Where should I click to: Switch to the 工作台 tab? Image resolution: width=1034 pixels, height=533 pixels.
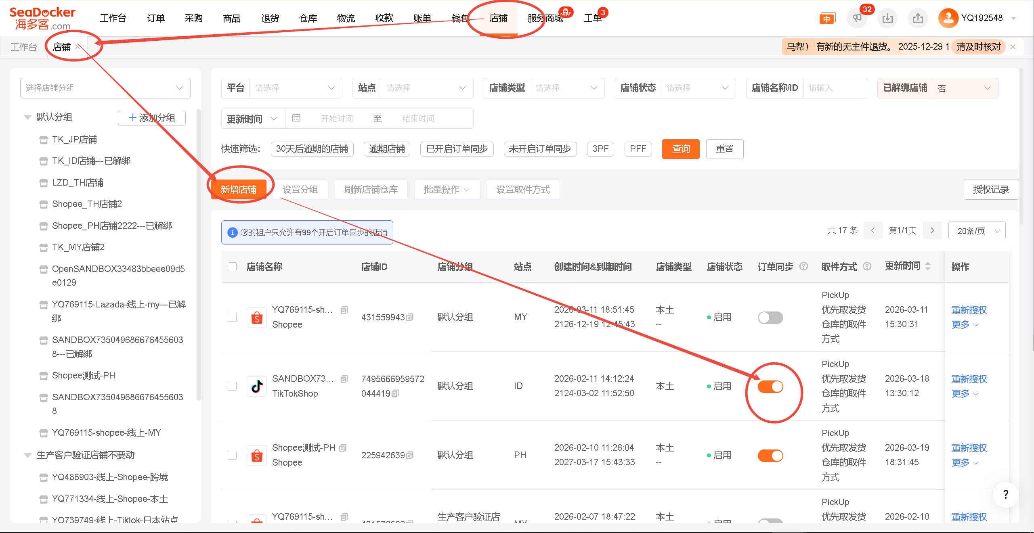coord(23,47)
